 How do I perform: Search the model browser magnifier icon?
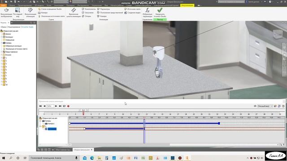click(31, 23)
